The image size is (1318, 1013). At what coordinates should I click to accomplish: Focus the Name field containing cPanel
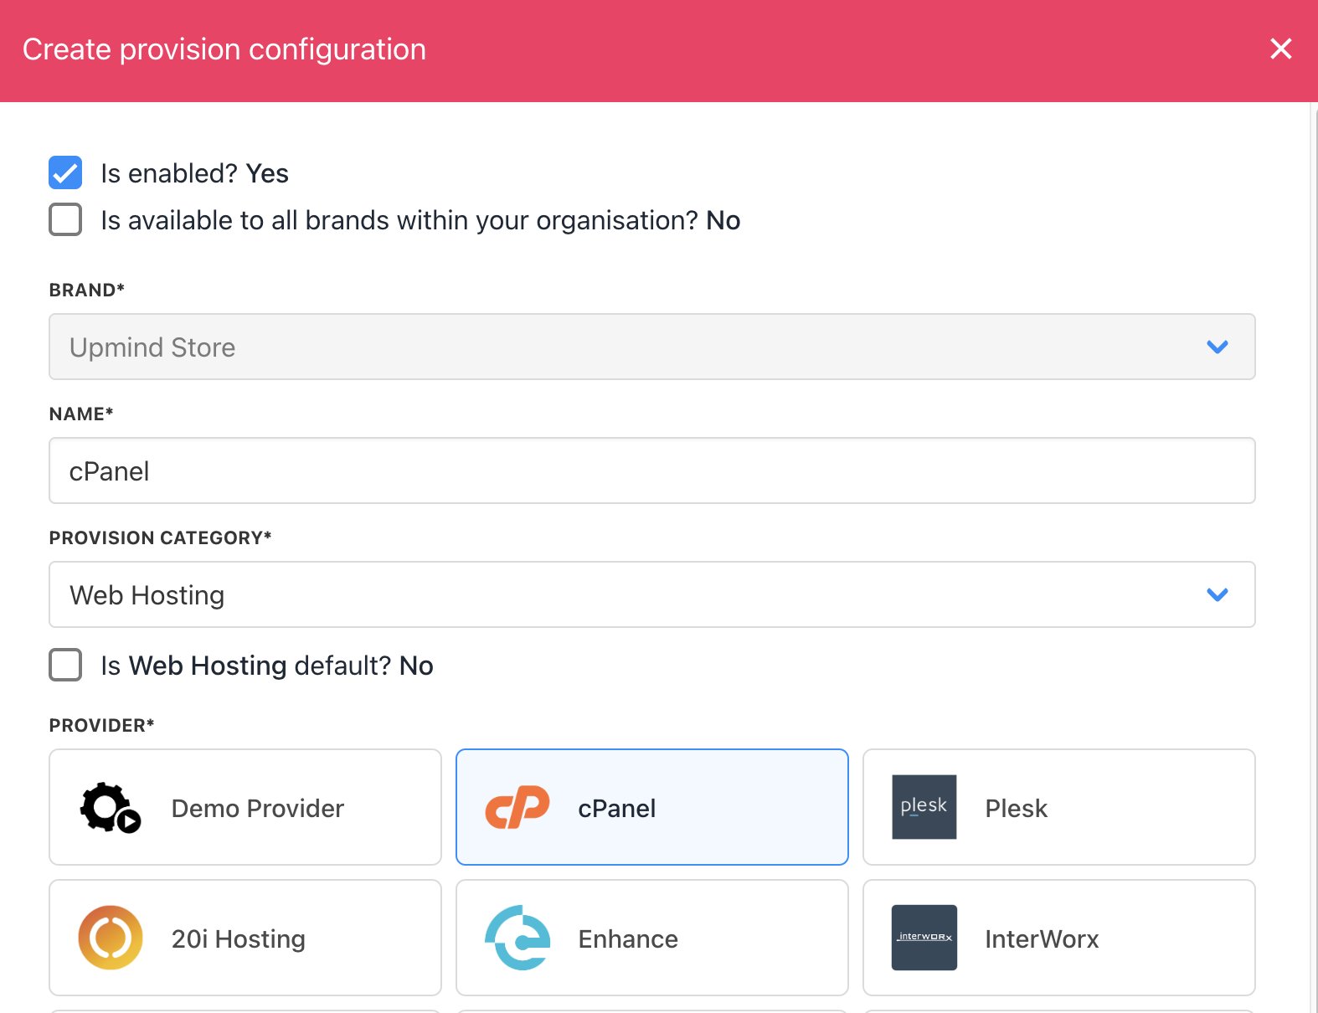point(651,471)
